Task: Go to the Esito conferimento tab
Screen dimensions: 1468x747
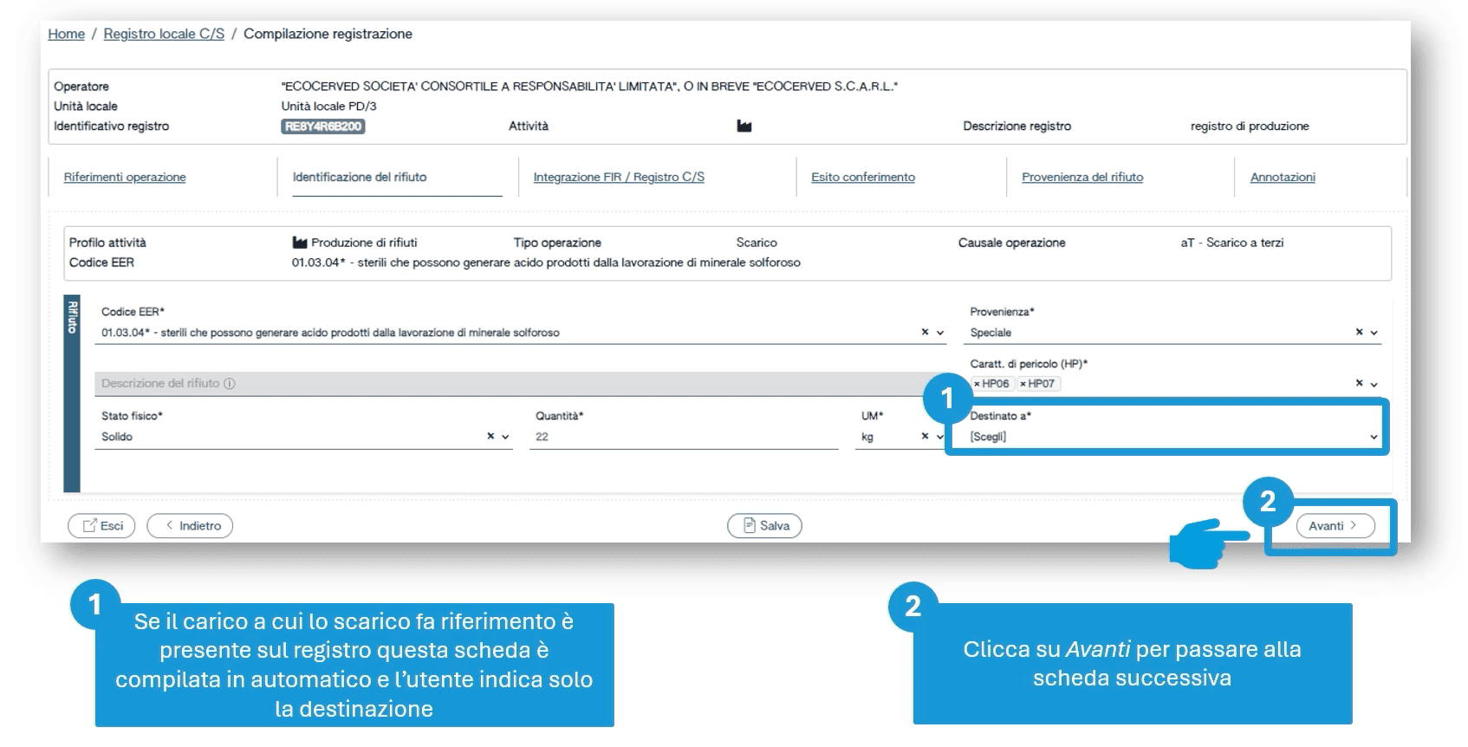Action: pos(862,177)
